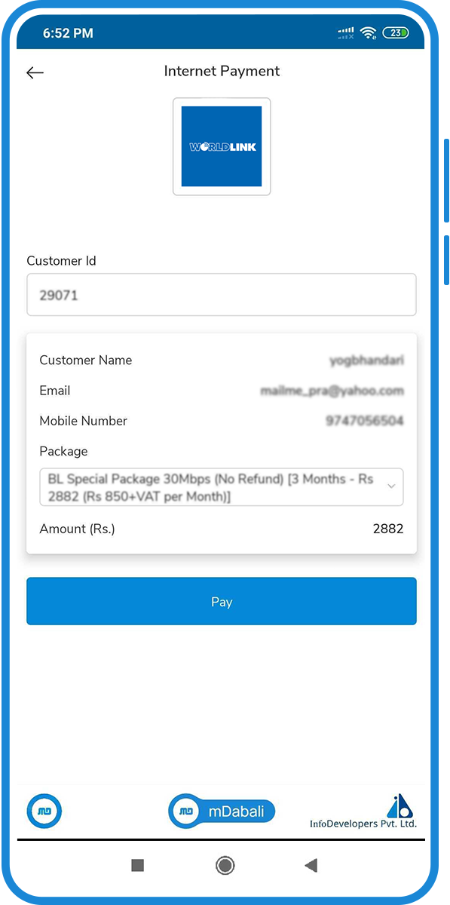Tap the blurred Email address value
450x905 pixels.
click(332, 391)
